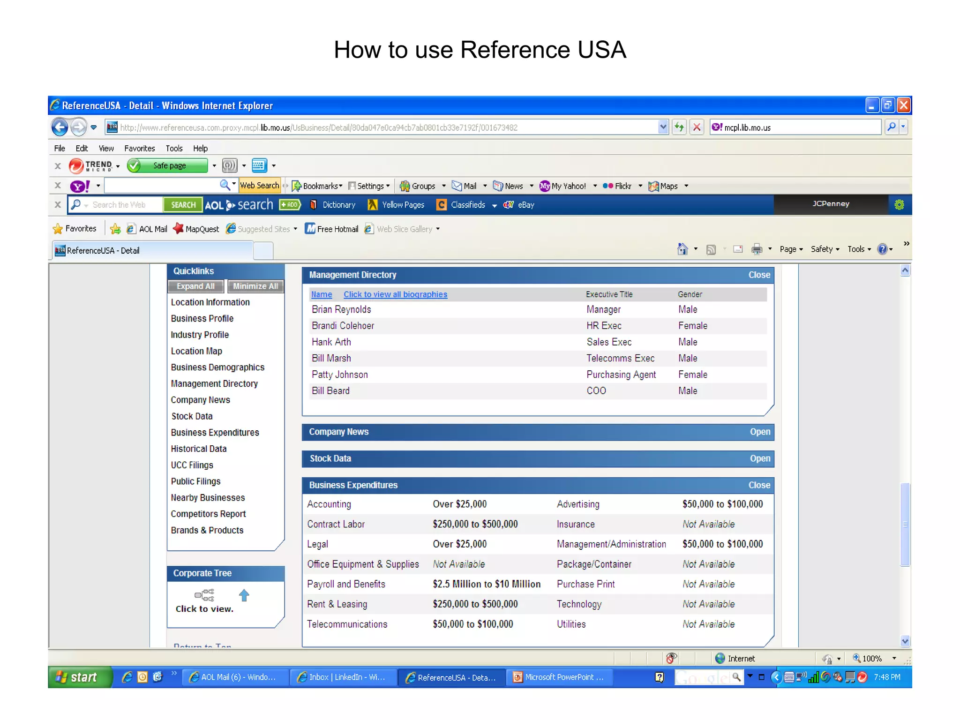Image resolution: width=960 pixels, height=720 pixels.
Task: Click the Refresh page icon
Action: [679, 127]
